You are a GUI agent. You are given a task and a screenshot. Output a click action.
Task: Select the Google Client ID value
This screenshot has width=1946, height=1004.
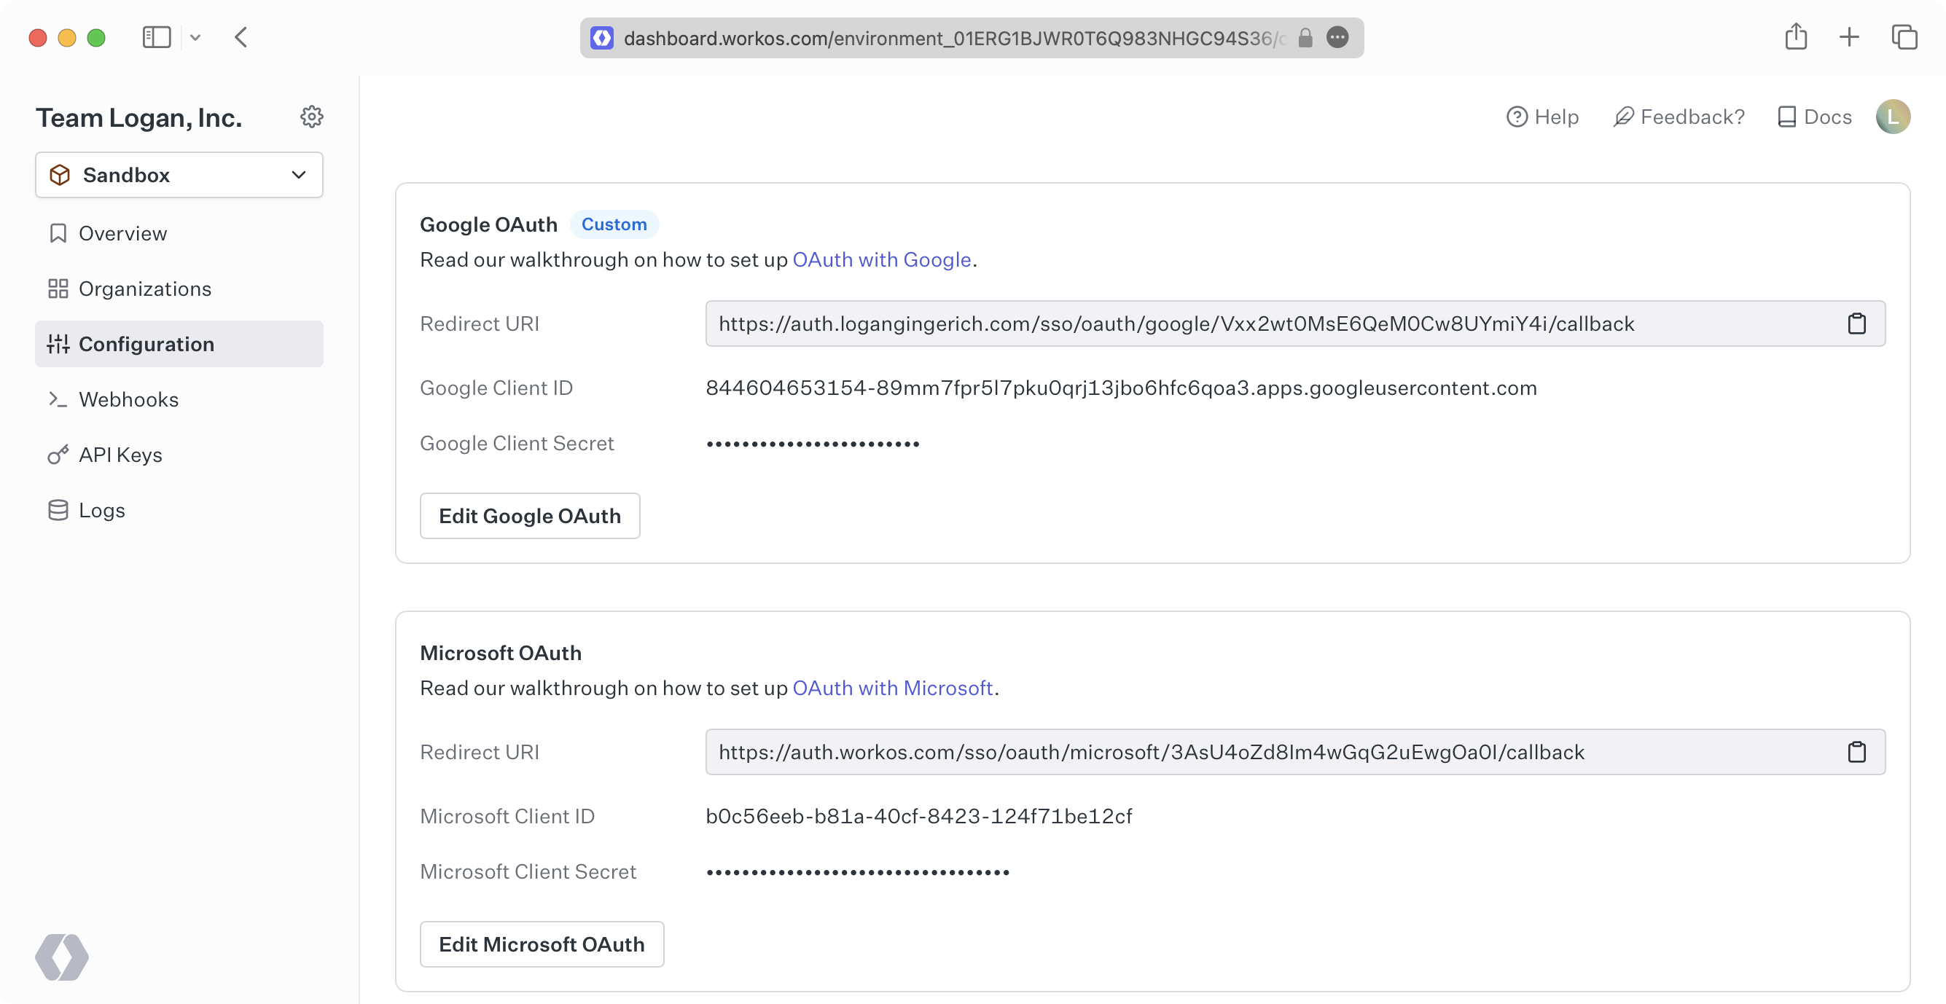point(1121,388)
